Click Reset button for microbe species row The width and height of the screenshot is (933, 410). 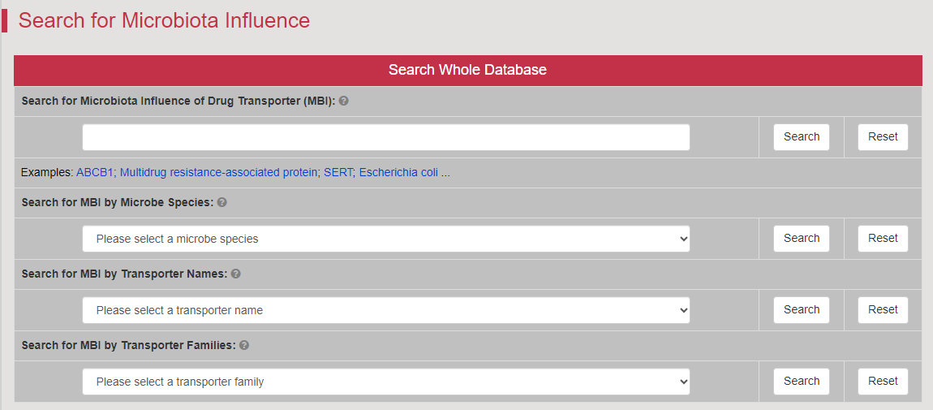(883, 238)
